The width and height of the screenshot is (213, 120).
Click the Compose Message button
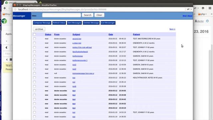point(42,23)
